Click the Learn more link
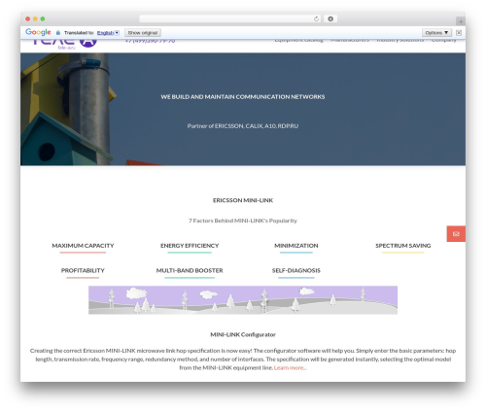The image size is (486, 411). [x=291, y=368]
